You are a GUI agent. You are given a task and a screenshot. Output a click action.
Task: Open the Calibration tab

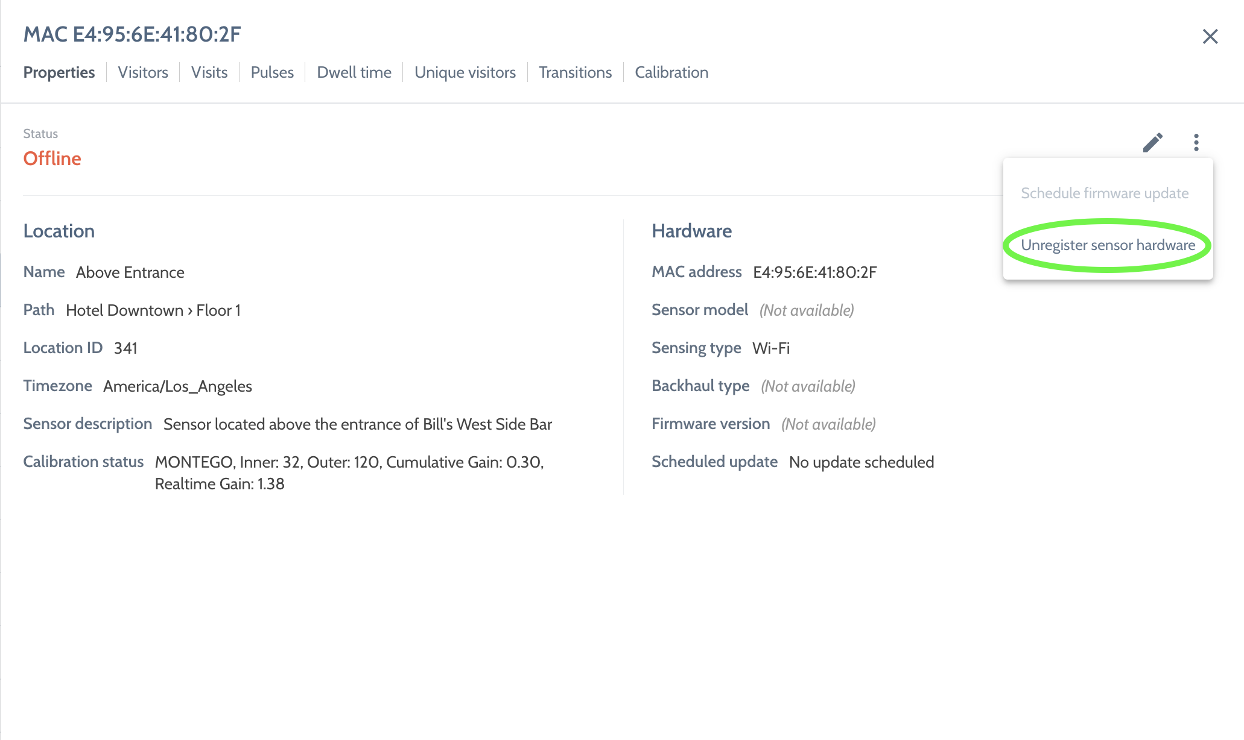click(x=671, y=72)
